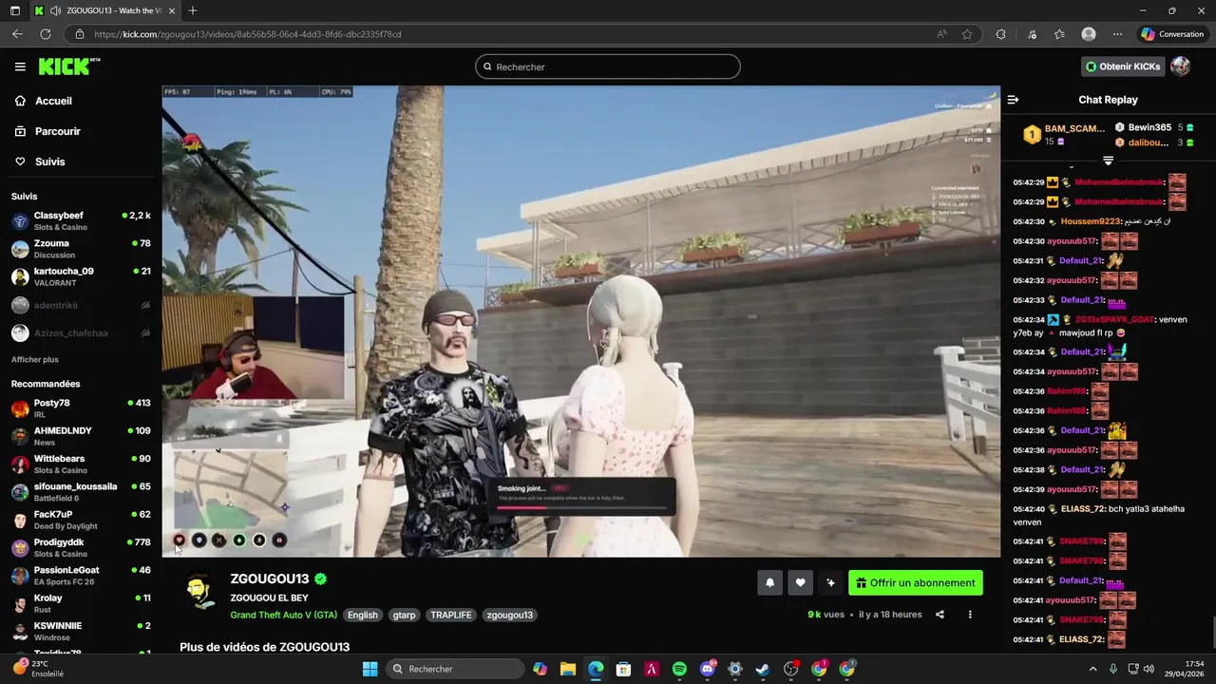Image resolution: width=1216 pixels, height=684 pixels.
Task: Collapse the Chat Replay panel arrow
Action: pos(1013,100)
